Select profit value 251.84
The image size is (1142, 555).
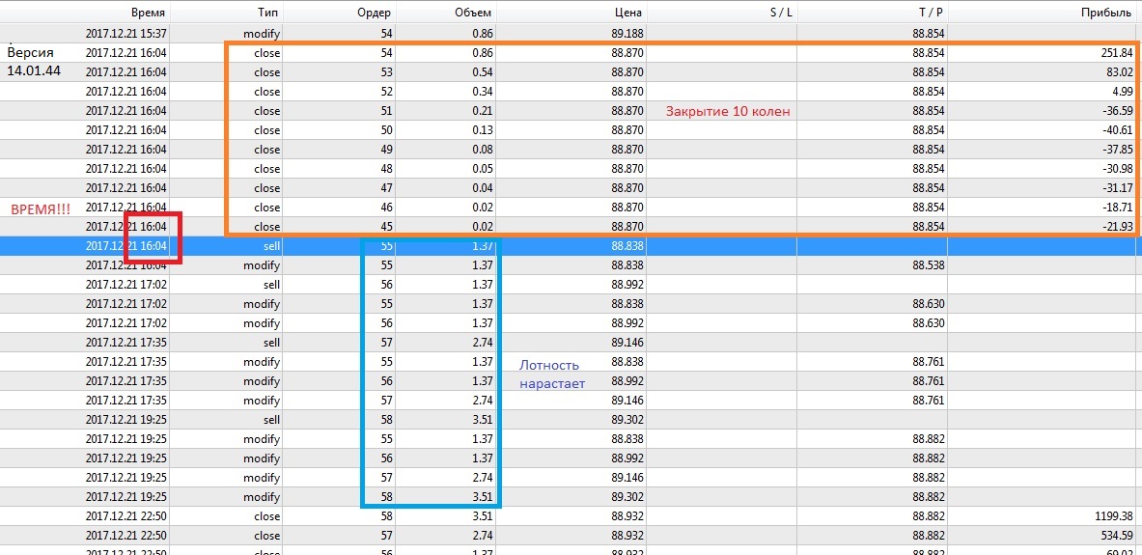(x=1117, y=52)
